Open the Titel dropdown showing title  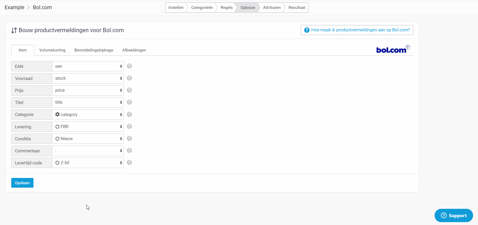point(88,102)
